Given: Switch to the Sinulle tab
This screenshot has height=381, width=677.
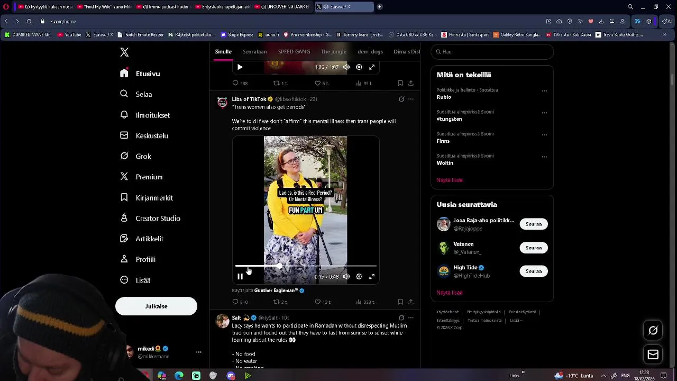Looking at the screenshot, I should pos(223,51).
